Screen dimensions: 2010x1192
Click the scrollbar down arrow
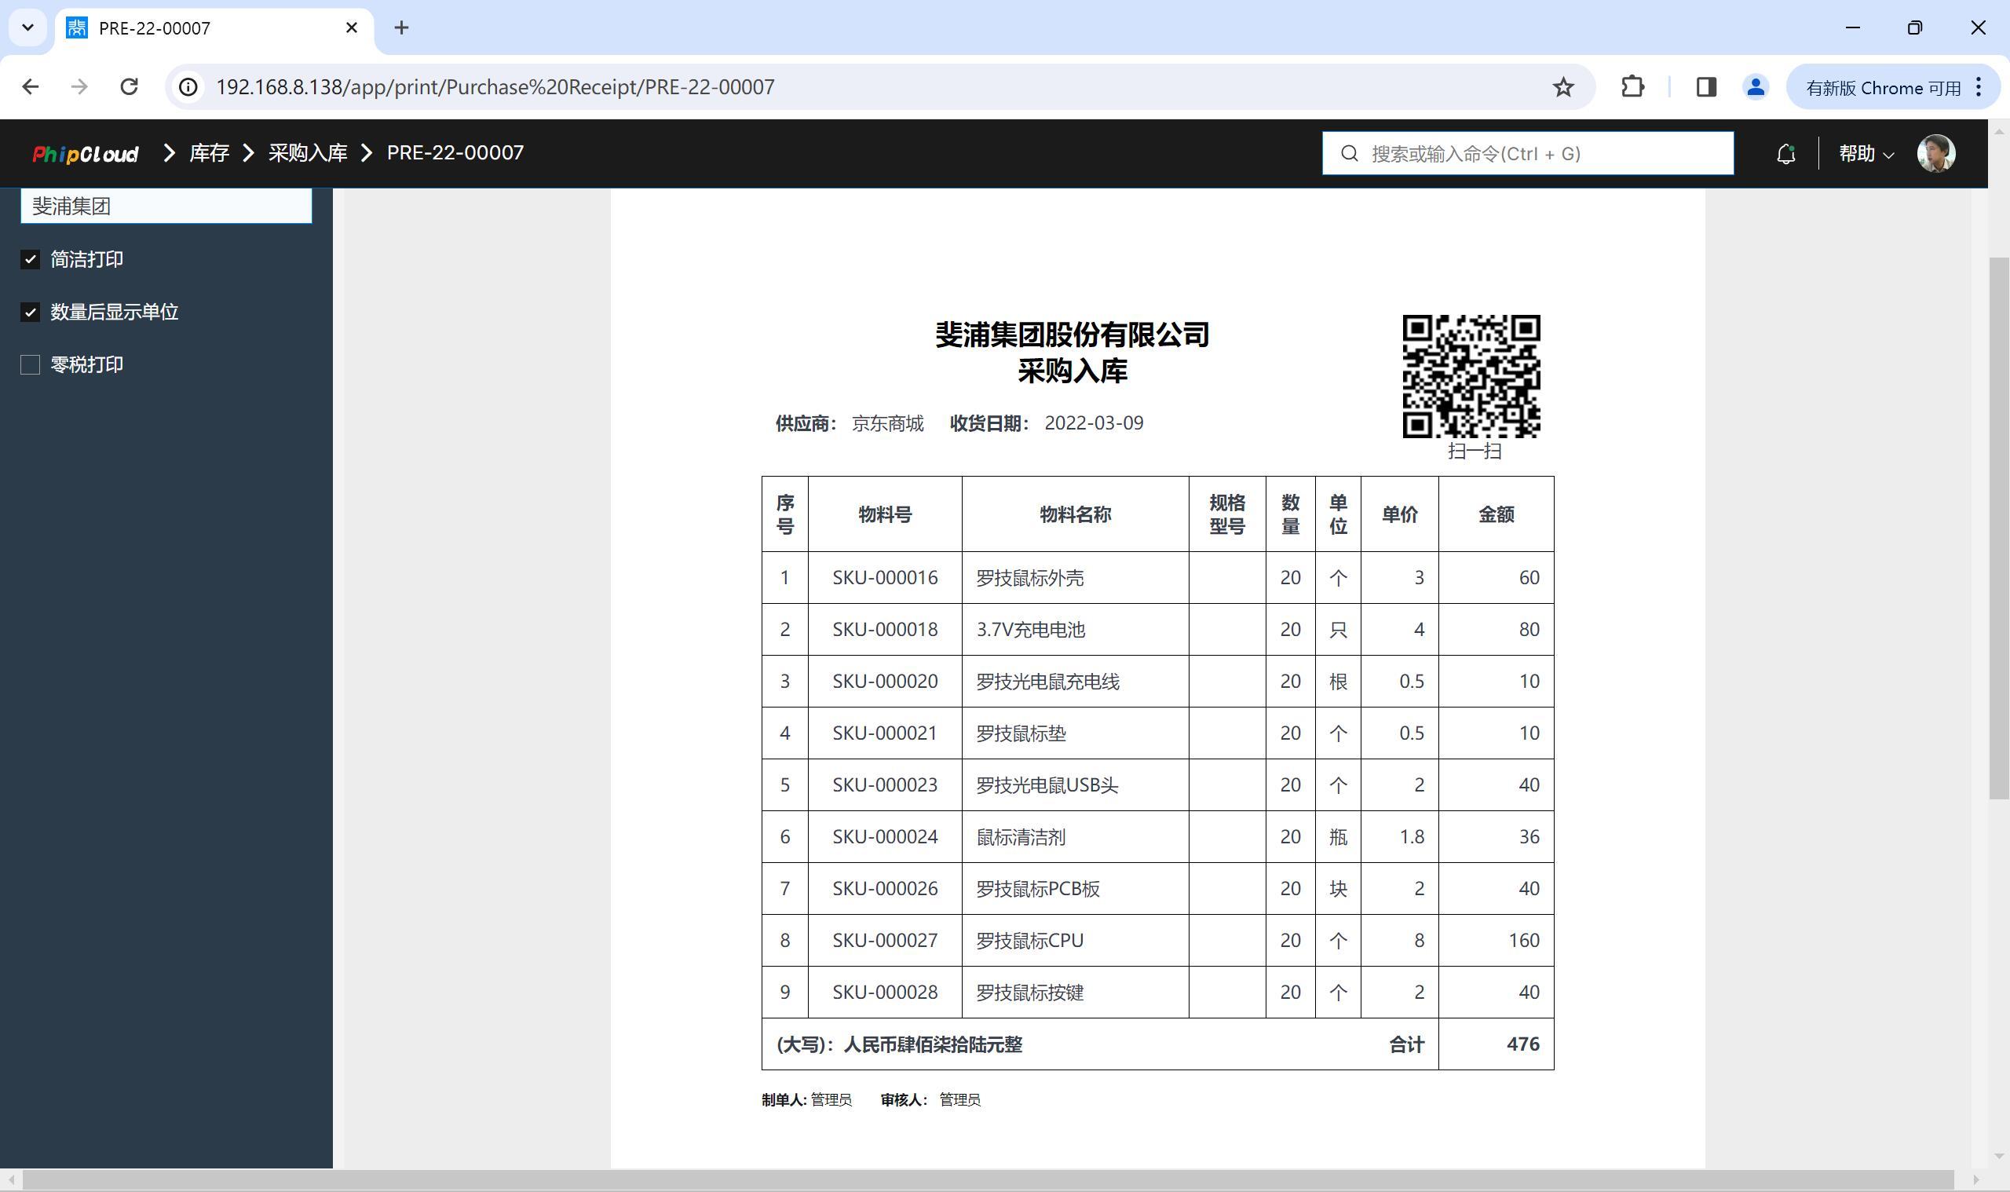pos(1999,1157)
